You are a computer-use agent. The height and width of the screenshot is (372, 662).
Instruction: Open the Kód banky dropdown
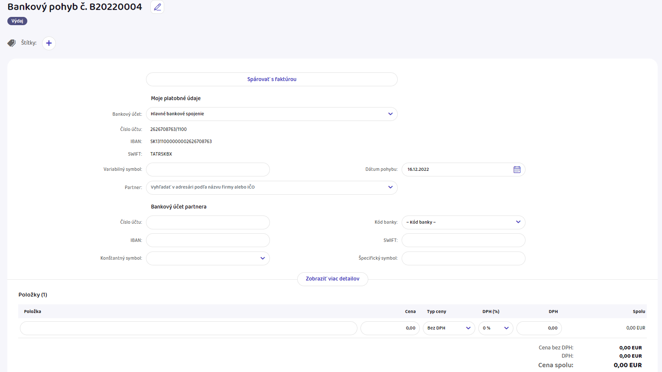(x=463, y=222)
